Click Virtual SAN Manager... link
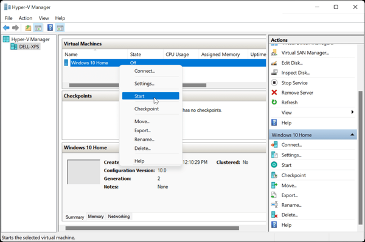 tap(305, 53)
